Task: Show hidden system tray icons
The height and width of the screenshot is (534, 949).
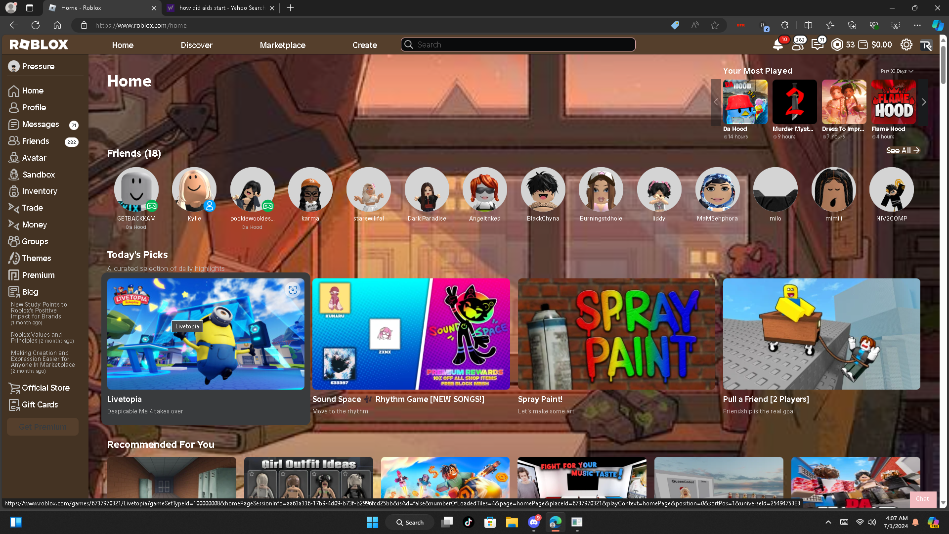Action: pyautogui.click(x=828, y=522)
